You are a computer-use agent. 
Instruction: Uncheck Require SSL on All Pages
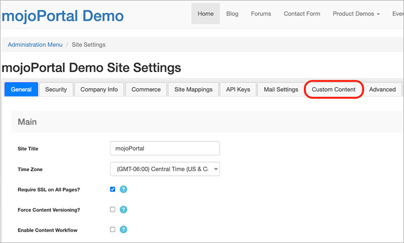[113, 189]
